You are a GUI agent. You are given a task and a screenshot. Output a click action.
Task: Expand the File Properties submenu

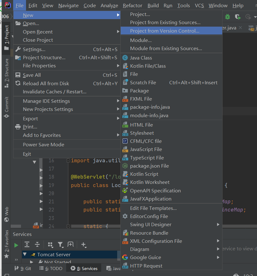pyautogui.click(x=67, y=66)
